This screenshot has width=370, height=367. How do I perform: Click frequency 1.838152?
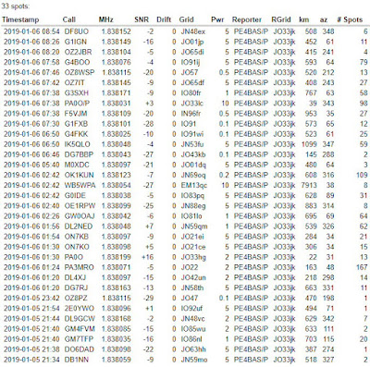click(116, 31)
